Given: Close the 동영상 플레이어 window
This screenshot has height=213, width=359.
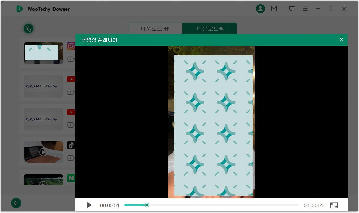Looking at the screenshot, I should tap(341, 40).
